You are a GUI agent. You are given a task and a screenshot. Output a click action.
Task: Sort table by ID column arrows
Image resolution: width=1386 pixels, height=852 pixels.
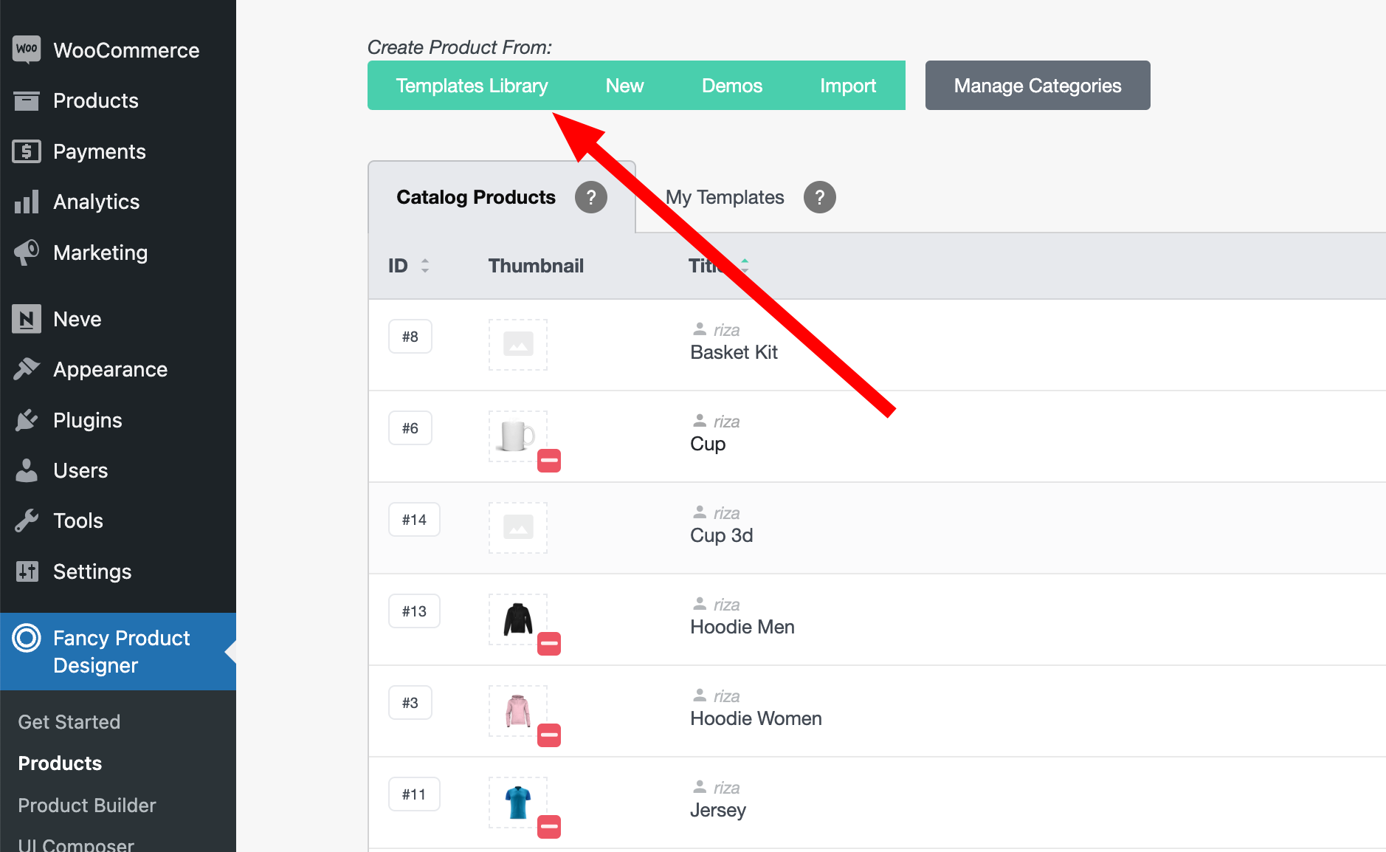click(425, 266)
